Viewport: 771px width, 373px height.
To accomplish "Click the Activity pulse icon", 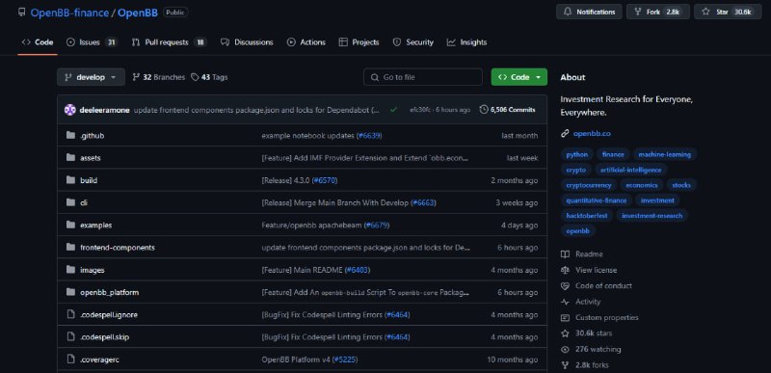I will click(566, 302).
